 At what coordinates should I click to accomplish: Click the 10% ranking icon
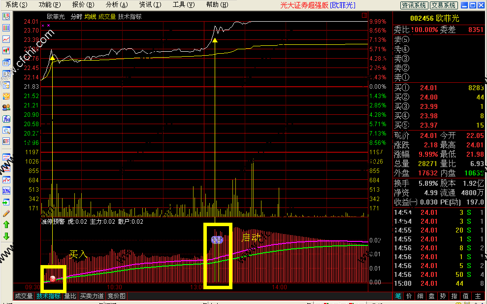point(6,191)
